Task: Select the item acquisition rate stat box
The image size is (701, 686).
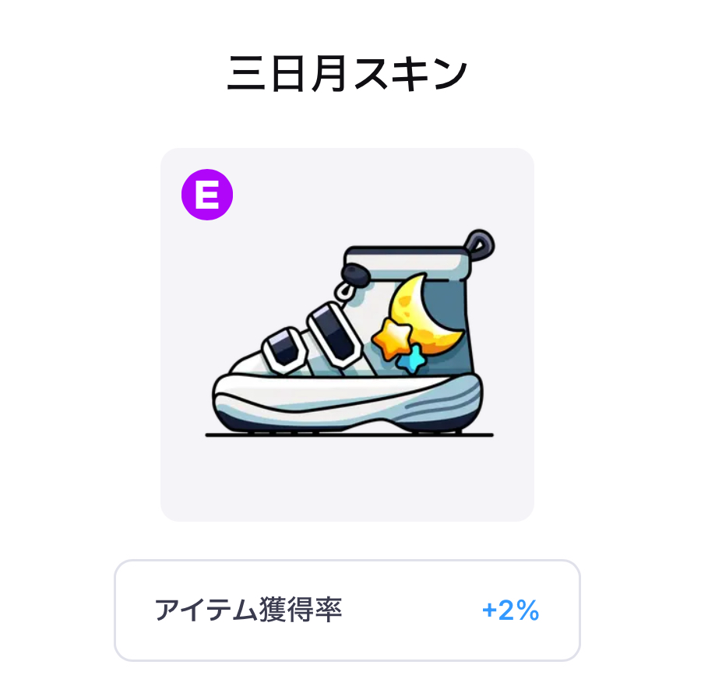Action: click(x=347, y=610)
